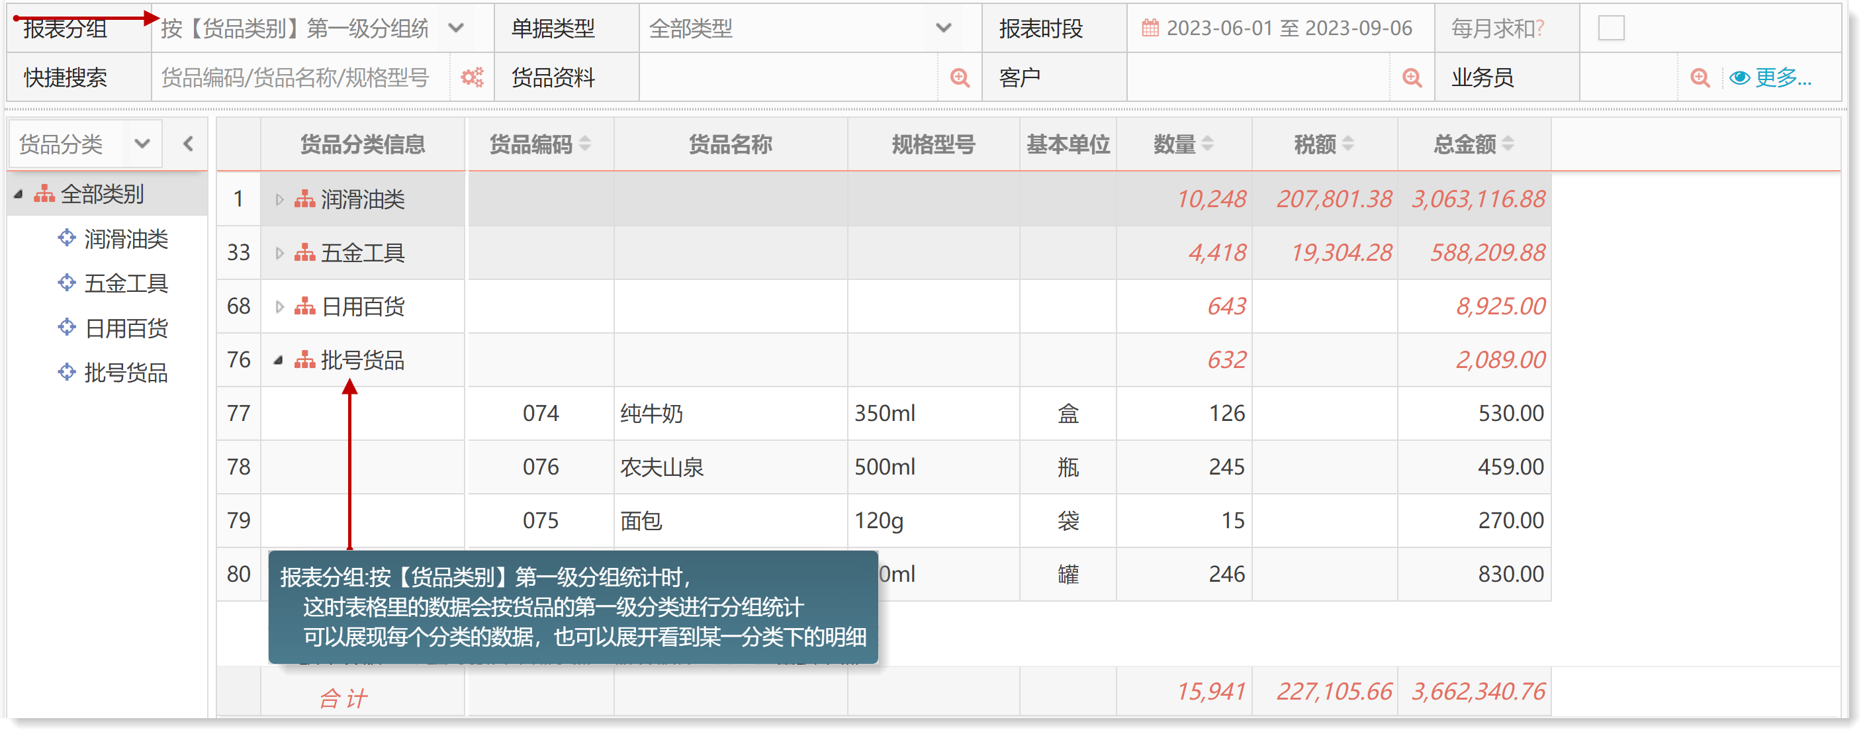Sort by the 货品编码 column
This screenshot has width=1869, height=738.
(x=585, y=144)
